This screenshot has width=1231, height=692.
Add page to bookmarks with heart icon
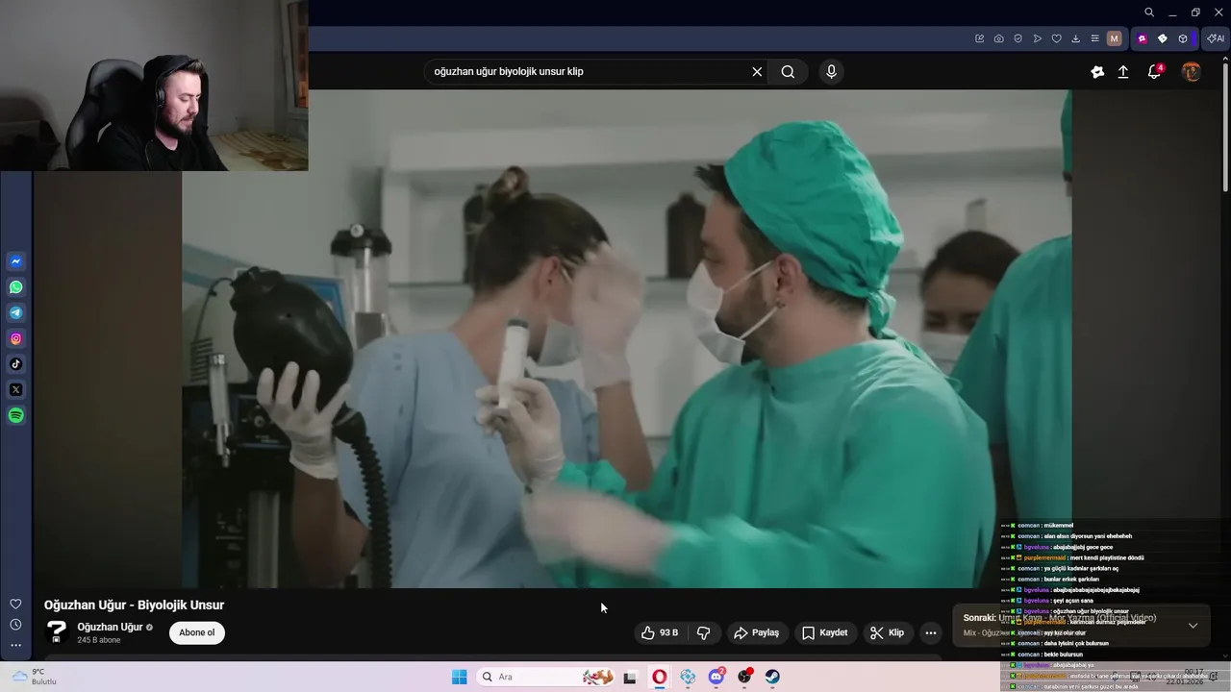tap(1056, 38)
